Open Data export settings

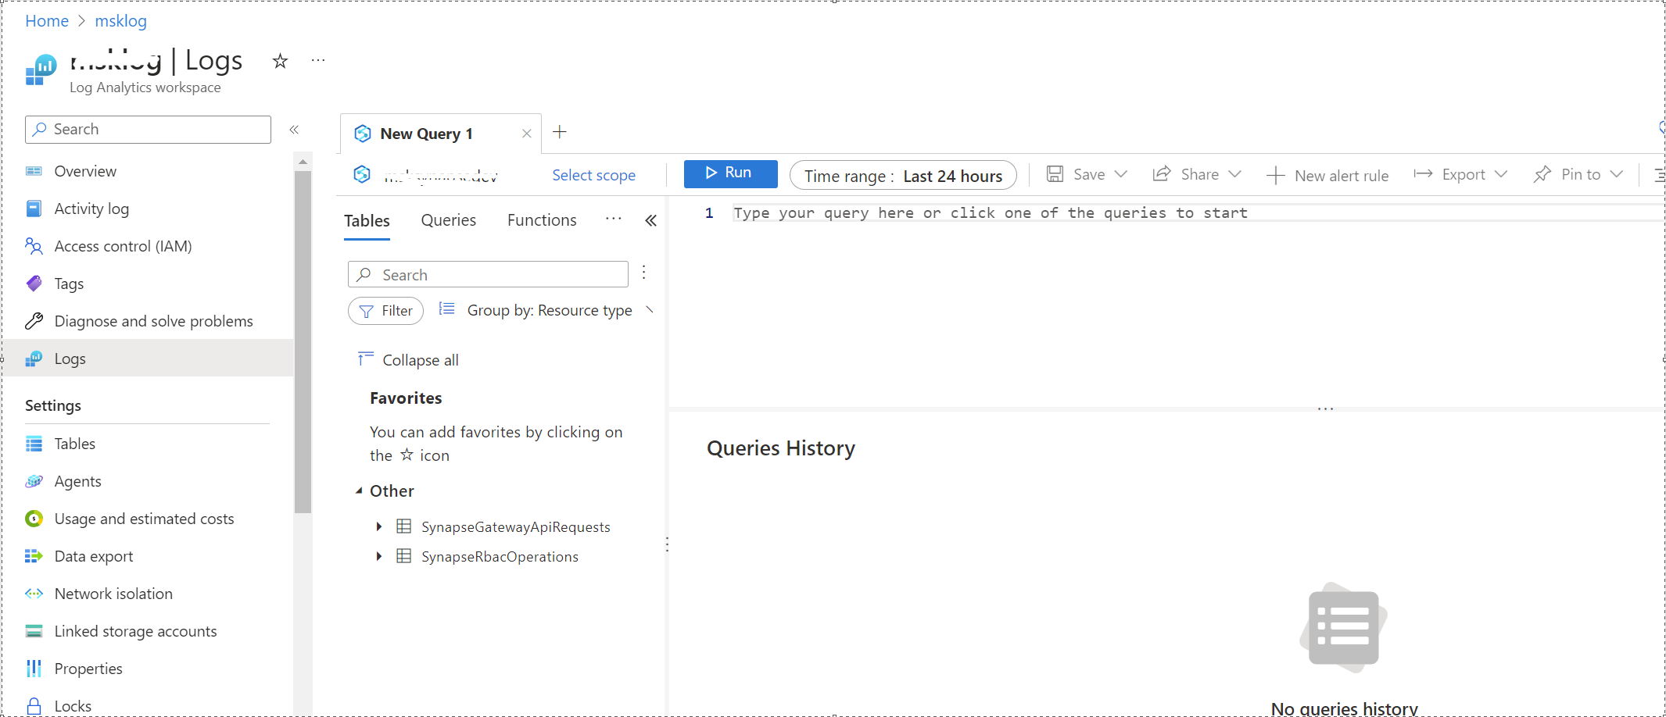pyautogui.click(x=94, y=556)
